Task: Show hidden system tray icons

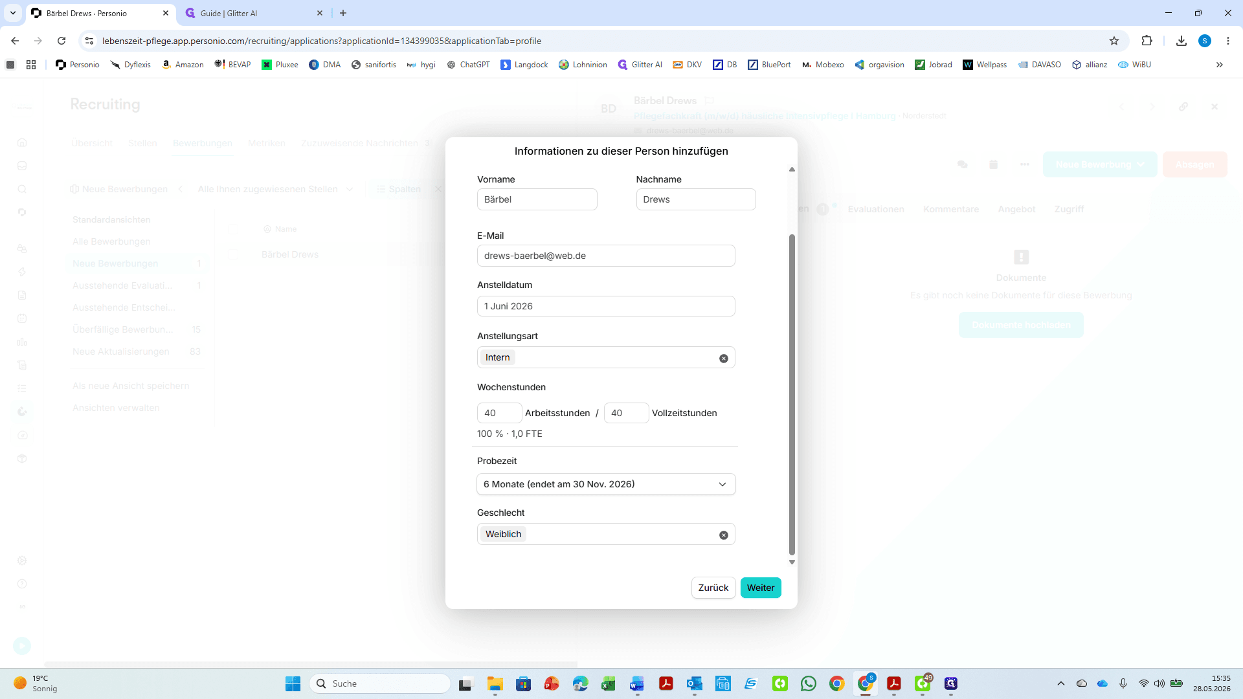Action: click(x=1060, y=683)
